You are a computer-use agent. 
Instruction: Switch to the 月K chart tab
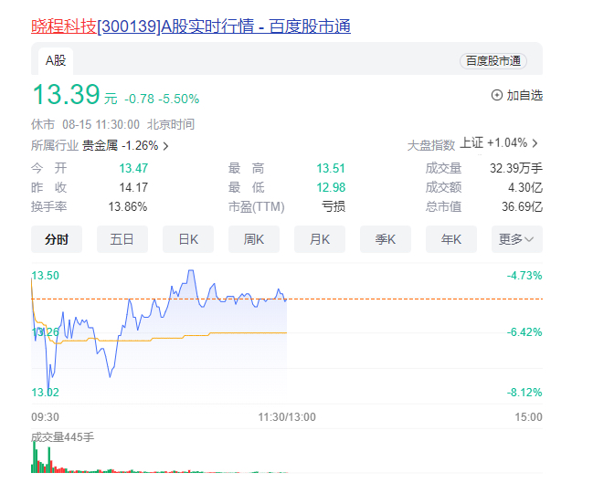pyautogui.click(x=320, y=239)
